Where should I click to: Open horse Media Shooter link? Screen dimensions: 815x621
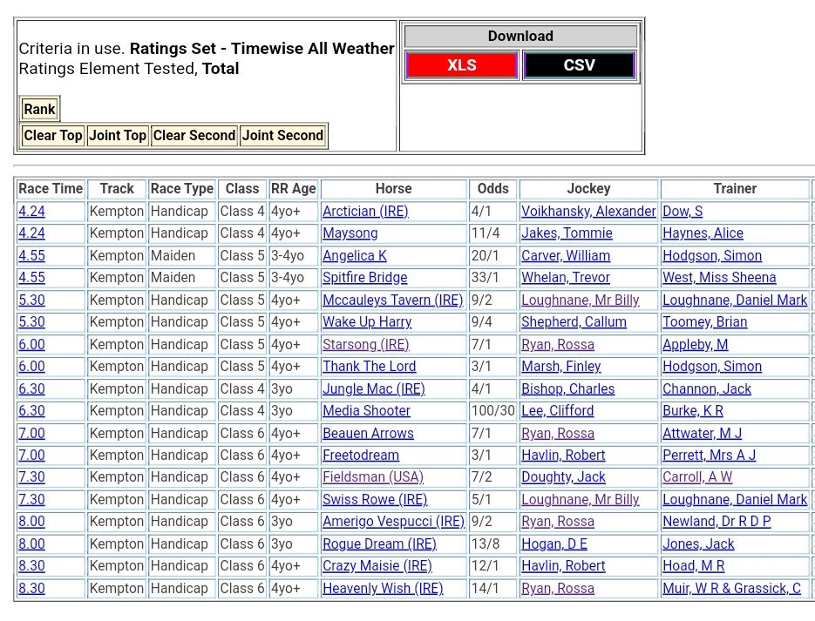point(366,411)
